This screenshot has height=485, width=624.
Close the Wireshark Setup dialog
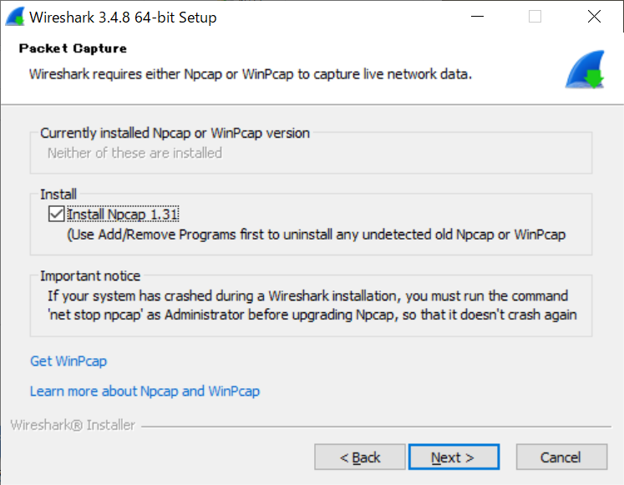[x=594, y=17]
